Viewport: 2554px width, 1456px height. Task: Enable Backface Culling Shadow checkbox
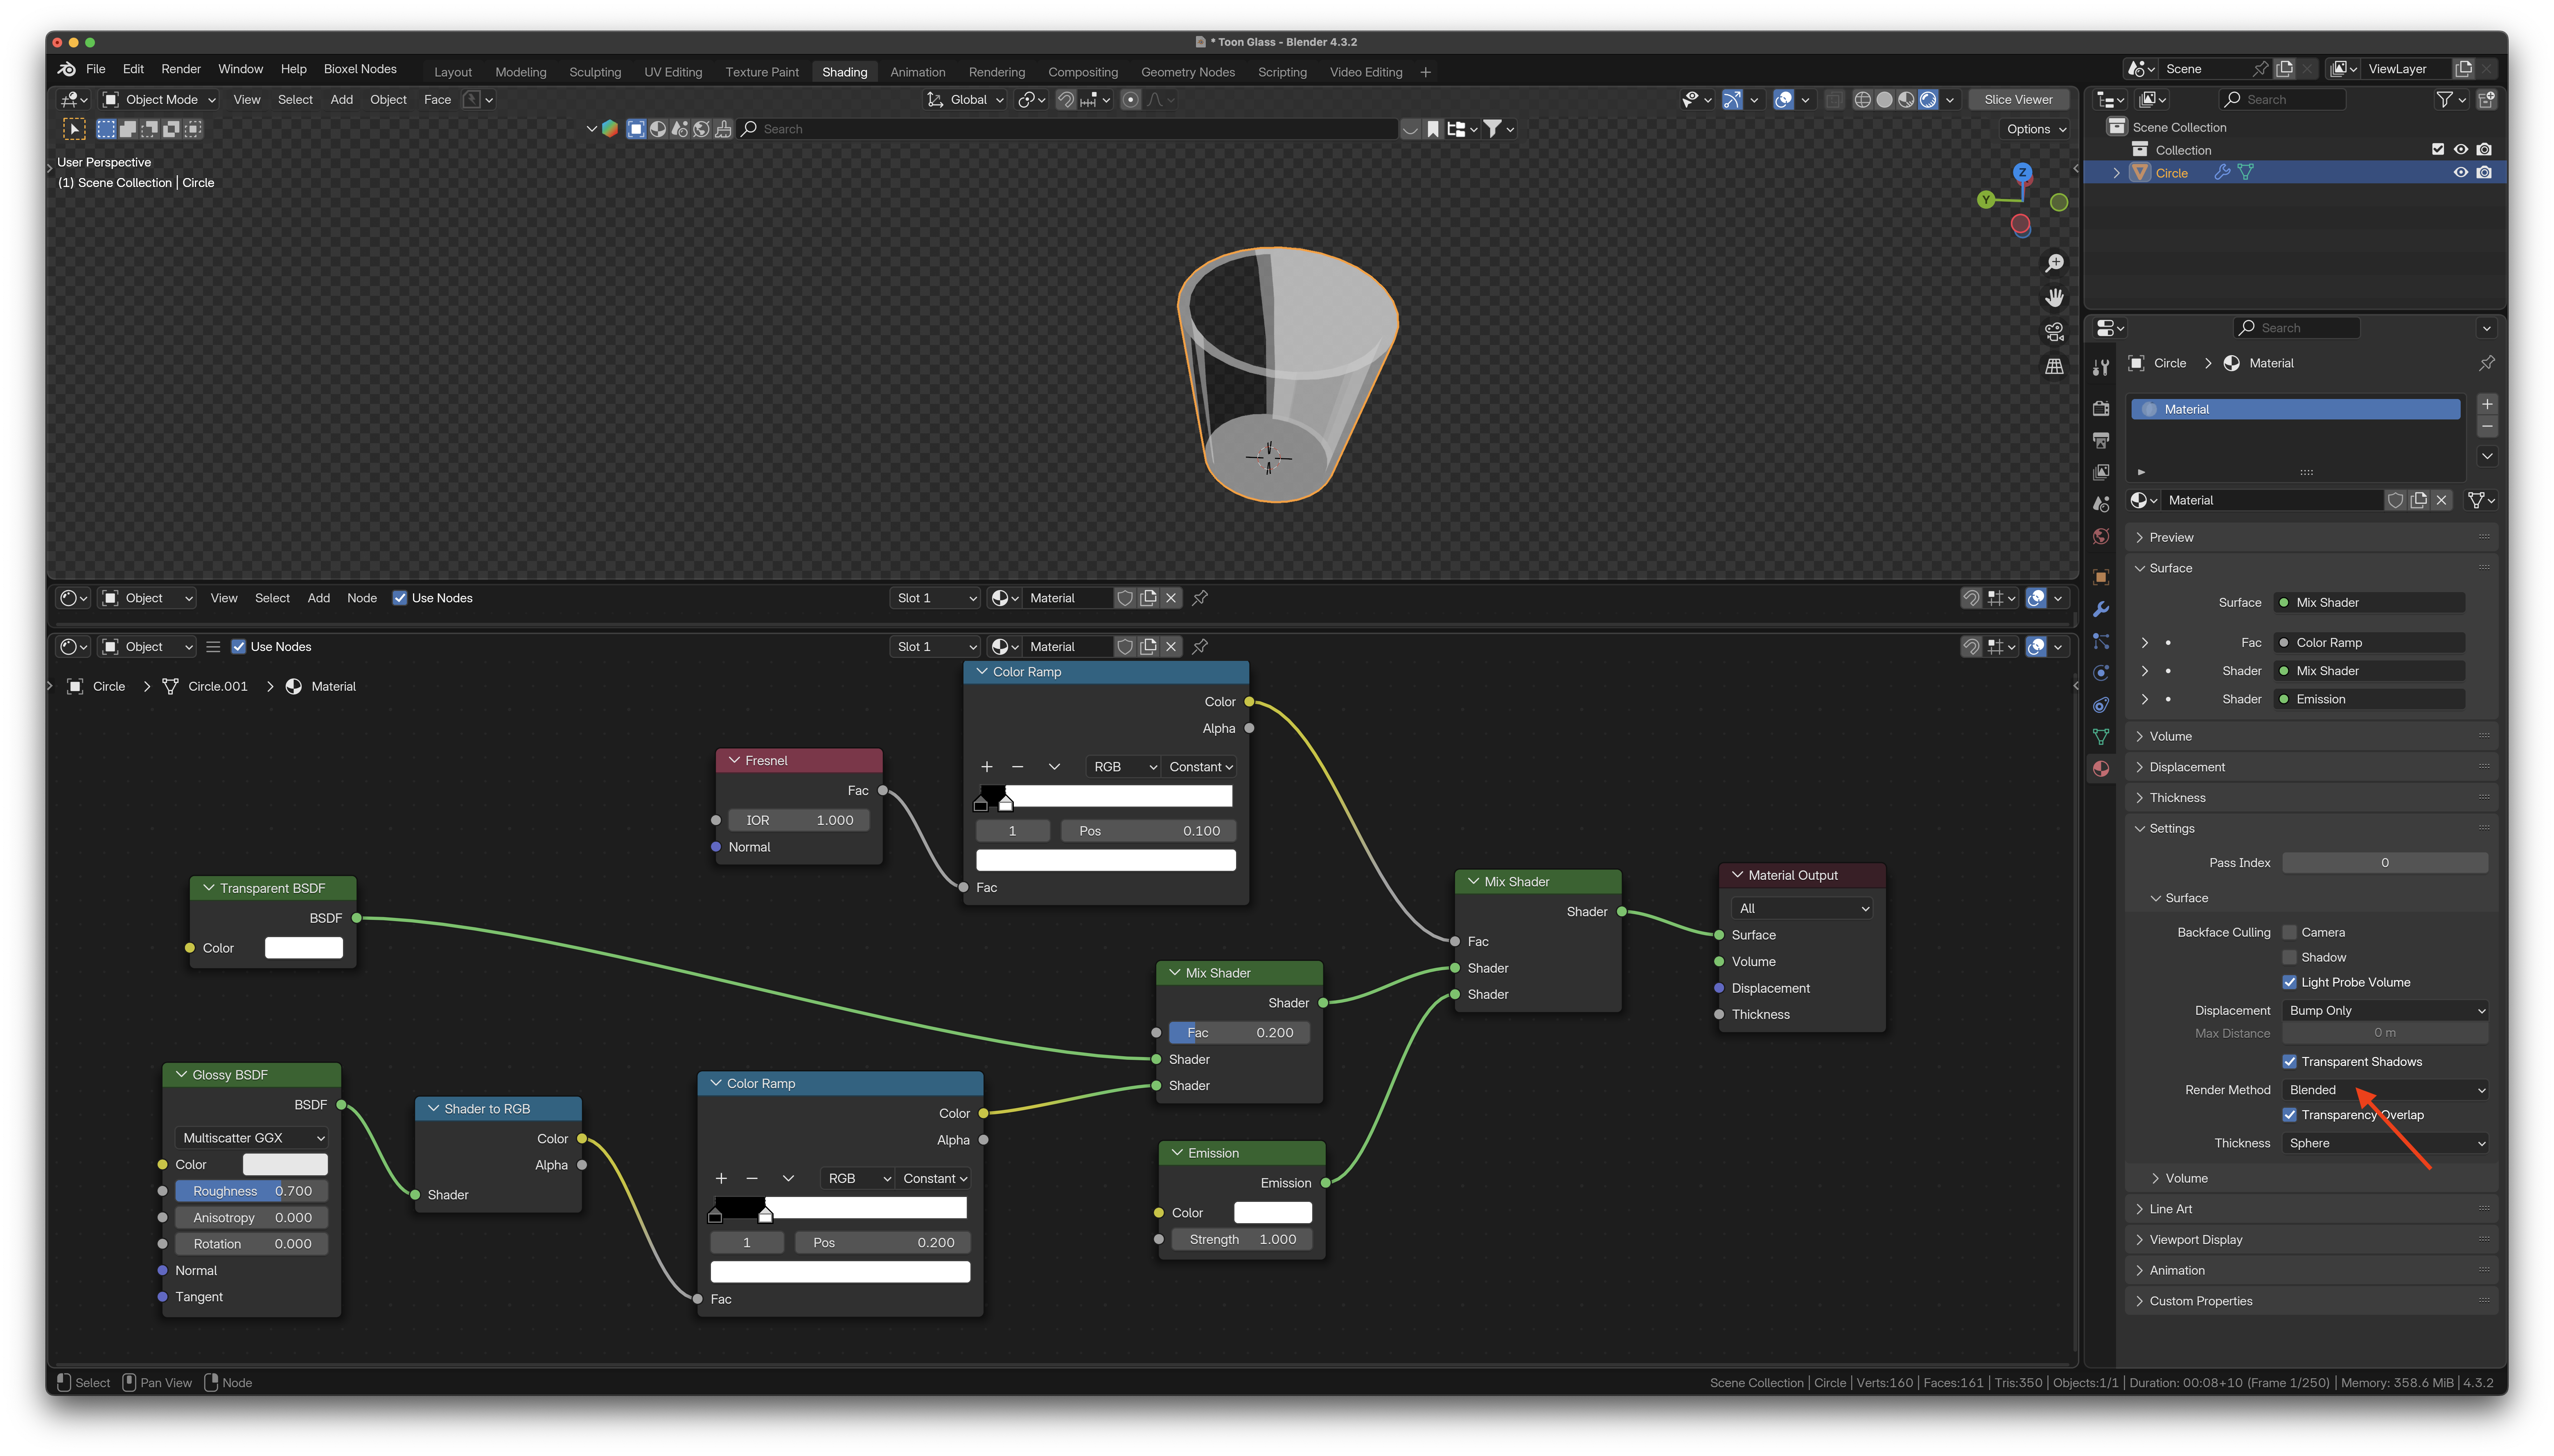coord(2289,957)
